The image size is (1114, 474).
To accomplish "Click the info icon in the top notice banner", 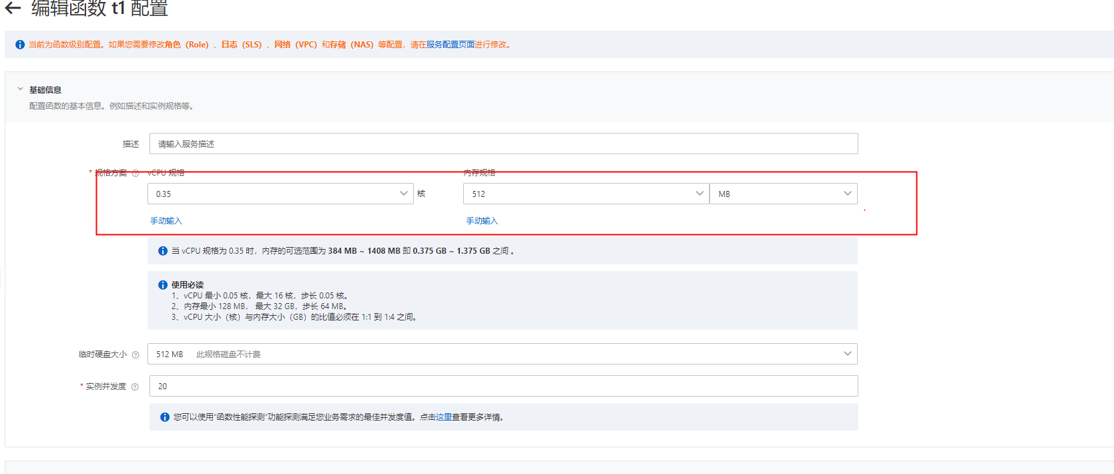I will [20, 45].
